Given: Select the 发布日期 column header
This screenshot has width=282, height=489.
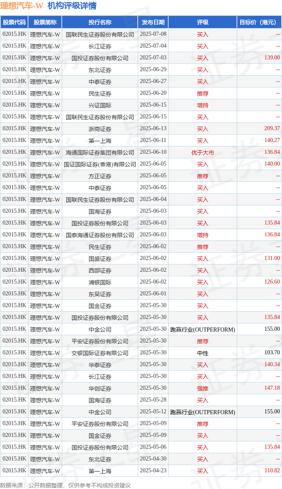Looking at the screenshot, I should (153, 22).
